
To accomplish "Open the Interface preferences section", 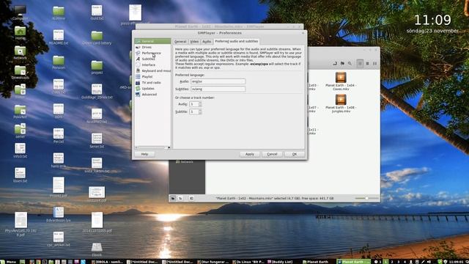I will pos(152,65).
